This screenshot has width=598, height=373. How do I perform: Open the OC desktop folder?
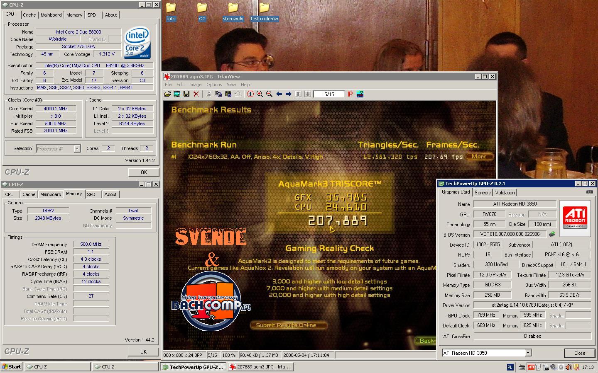click(x=202, y=12)
